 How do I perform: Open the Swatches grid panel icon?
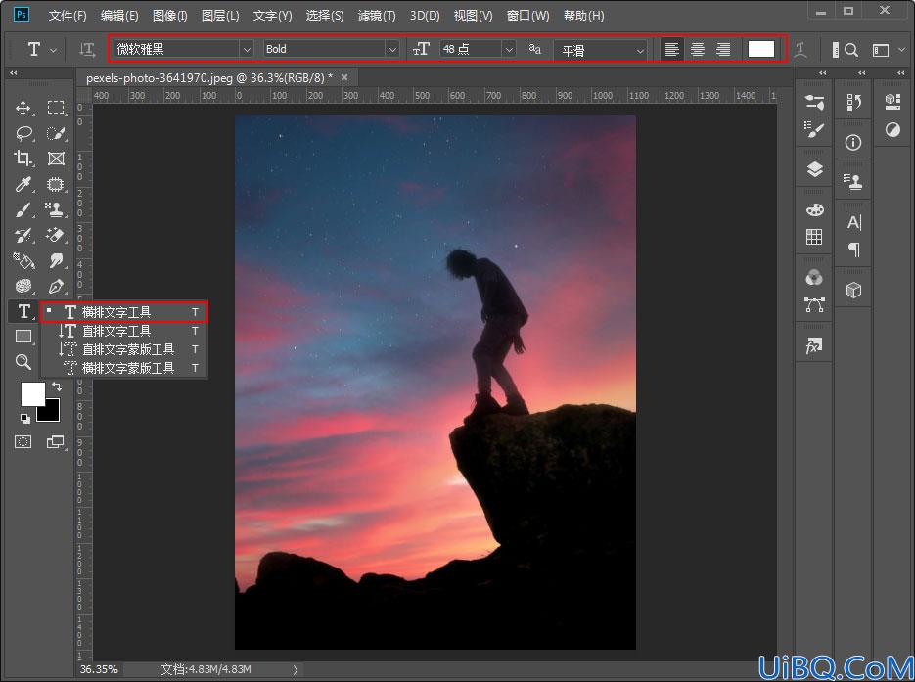click(814, 237)
